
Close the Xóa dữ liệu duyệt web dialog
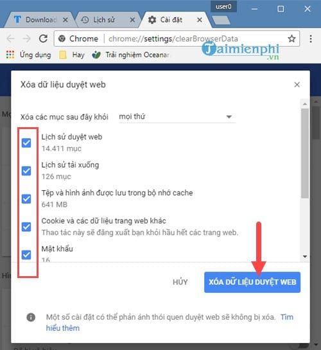click(x=297, y=85)
